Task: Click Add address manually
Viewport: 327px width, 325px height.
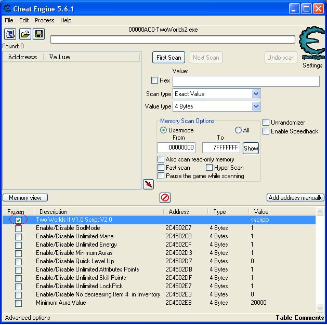Action: point(295,198)
